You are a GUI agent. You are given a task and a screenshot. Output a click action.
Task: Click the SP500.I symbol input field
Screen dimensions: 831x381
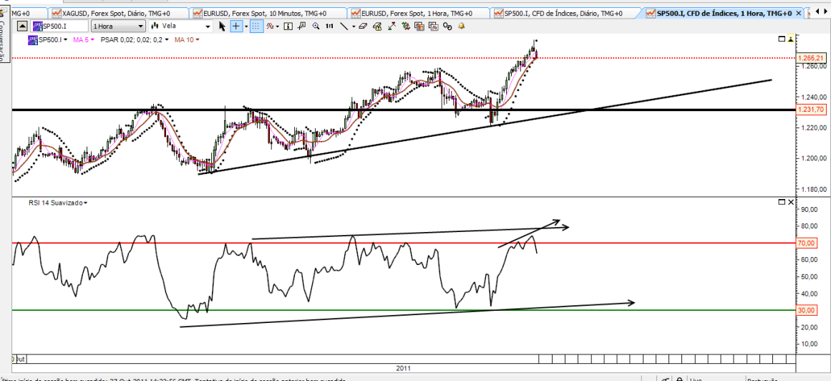pos(59,26)
